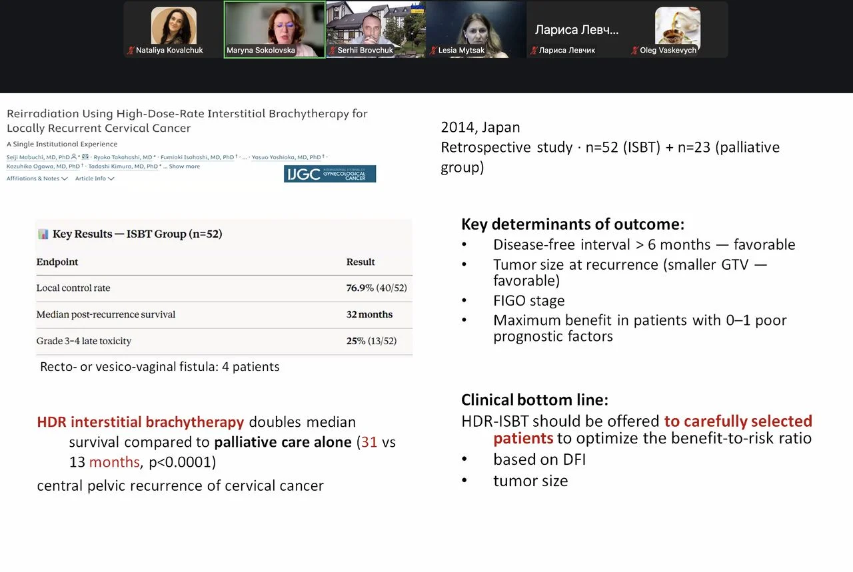The height and width of the screenshot is (572, 853).
Task: Click the Result column header
Action: (361, 262)
